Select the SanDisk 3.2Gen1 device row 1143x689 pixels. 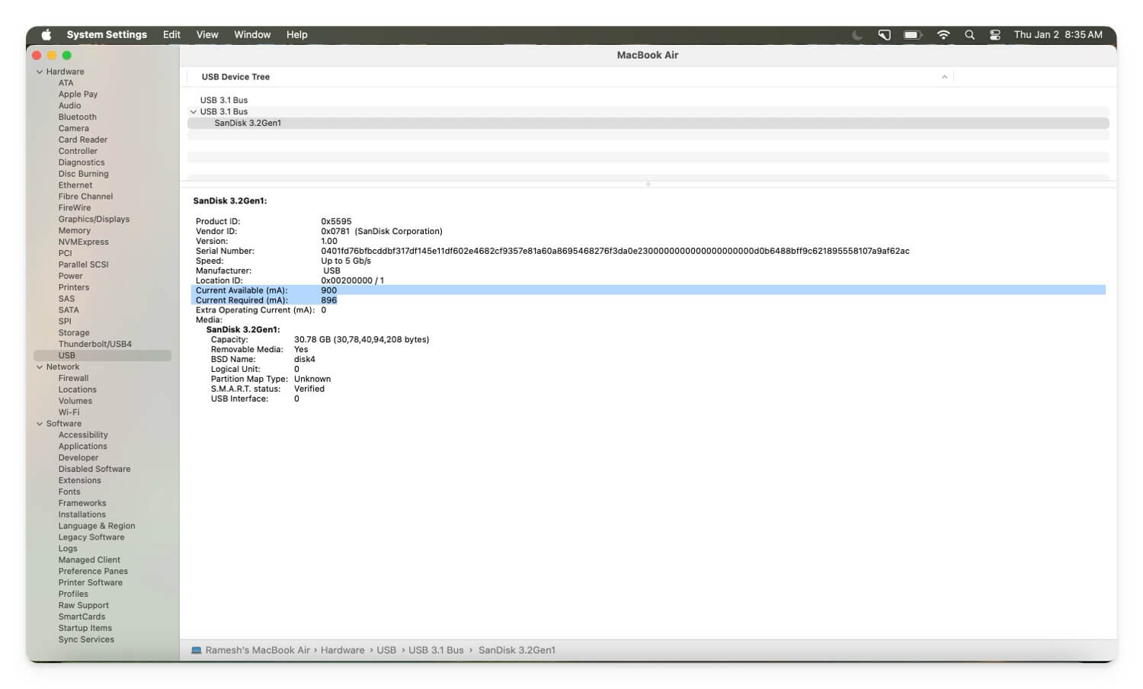648,123
